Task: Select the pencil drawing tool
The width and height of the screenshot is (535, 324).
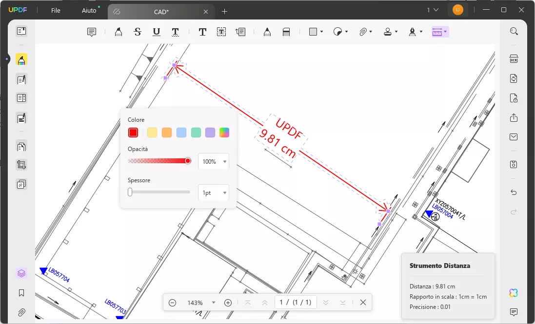Action: point(267,32)
